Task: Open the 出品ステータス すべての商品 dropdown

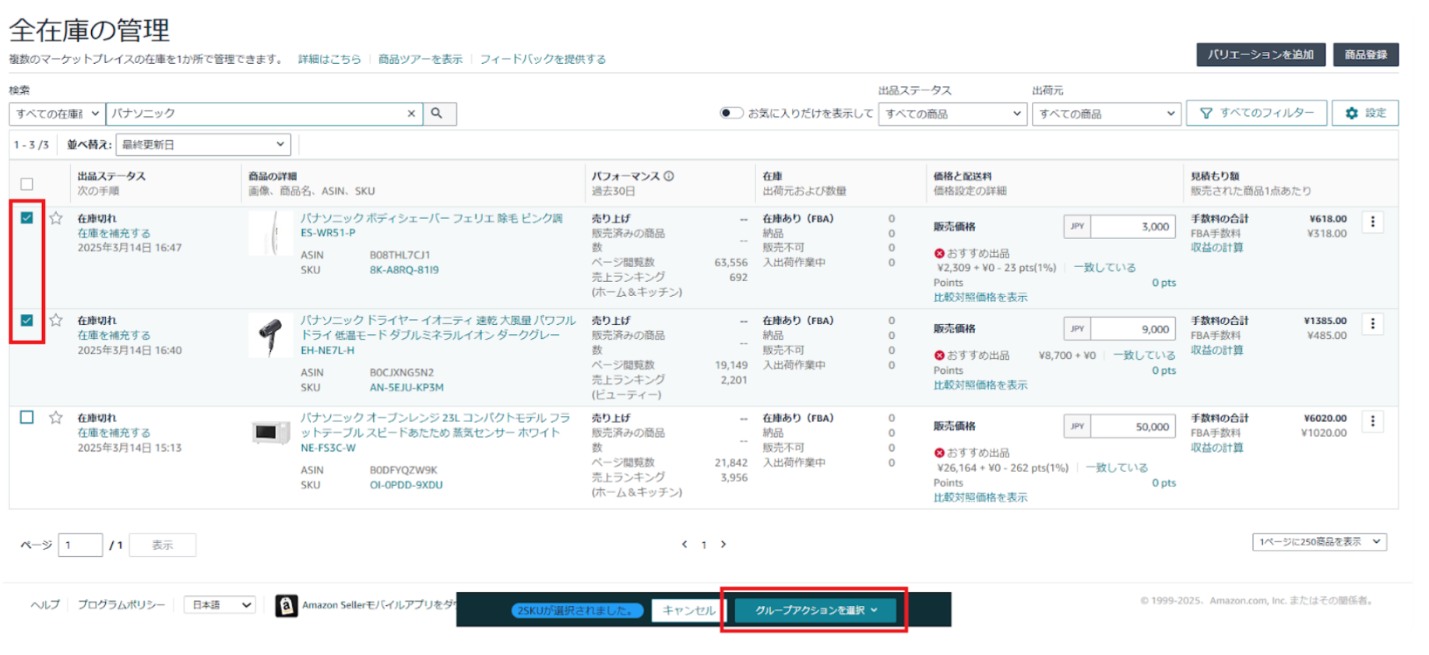Action: click(952, 114)
